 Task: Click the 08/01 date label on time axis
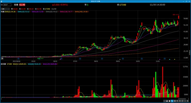pos(96,61)
